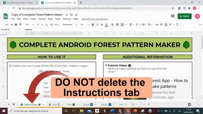Open the Montserrat font dropdown
This screenshot has width=203, height=114.
click(70, 25)
